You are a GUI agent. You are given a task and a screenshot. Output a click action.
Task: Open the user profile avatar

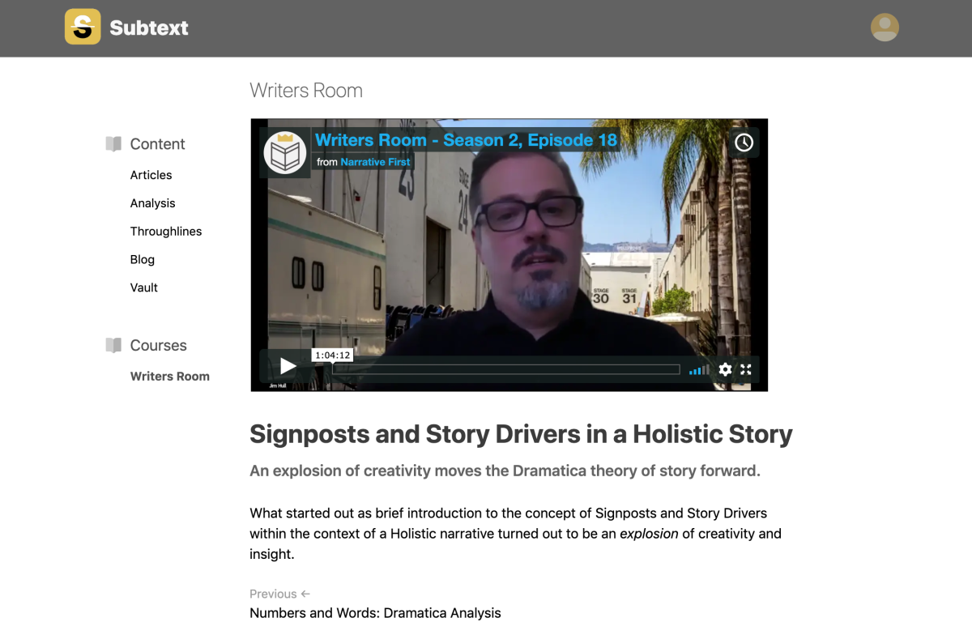(x=885, y=28)
